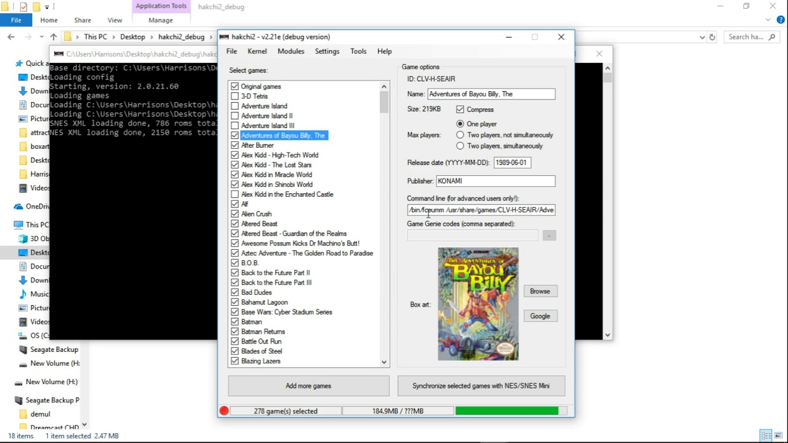Click the game Name input field
The image size is (788, 443).
[491, 94]
